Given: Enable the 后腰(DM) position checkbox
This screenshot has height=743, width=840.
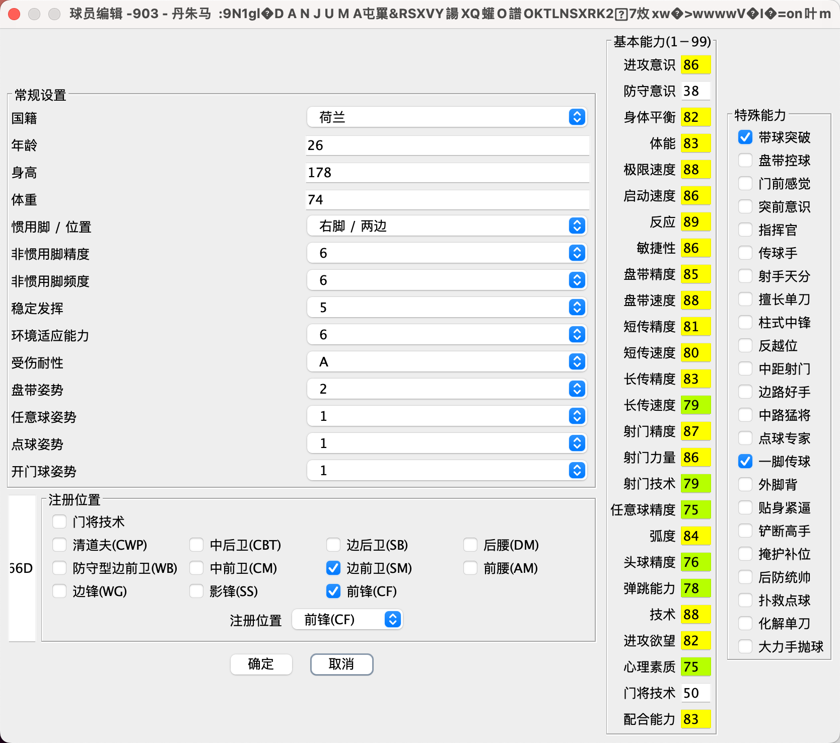Looking at the screenshot, I should tap(470, 545).
